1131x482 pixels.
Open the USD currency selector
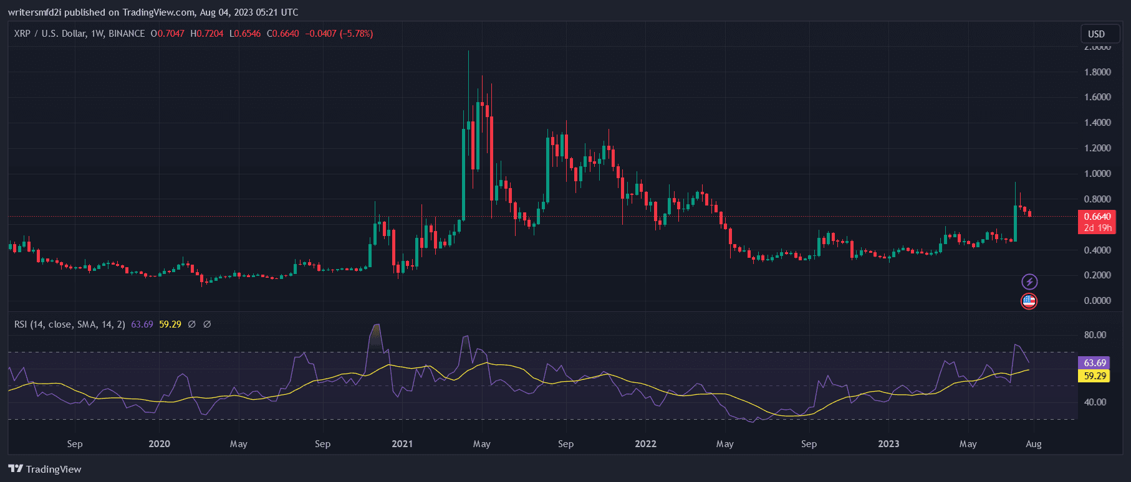tap(1096, 34)
